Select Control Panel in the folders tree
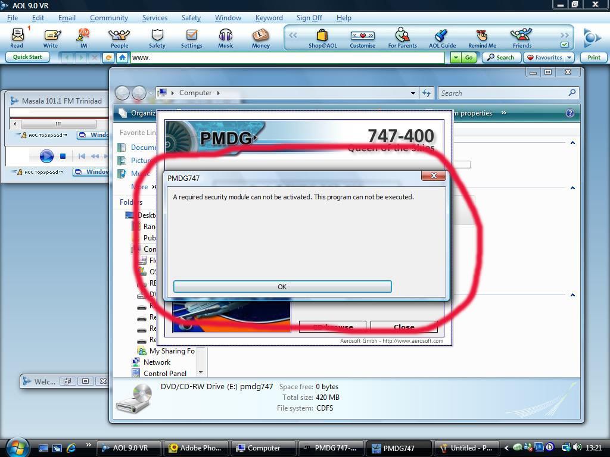 [x=164, y=374]
